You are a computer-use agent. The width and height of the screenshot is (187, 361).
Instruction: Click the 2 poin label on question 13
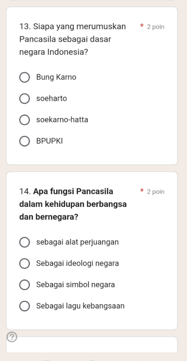point(156,27)
